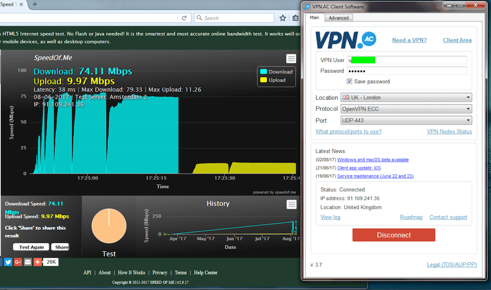Viewport: 491px width, 290px height.
Task: Open Windows and macOS beta available news
Action: click(x=373, y=160)
